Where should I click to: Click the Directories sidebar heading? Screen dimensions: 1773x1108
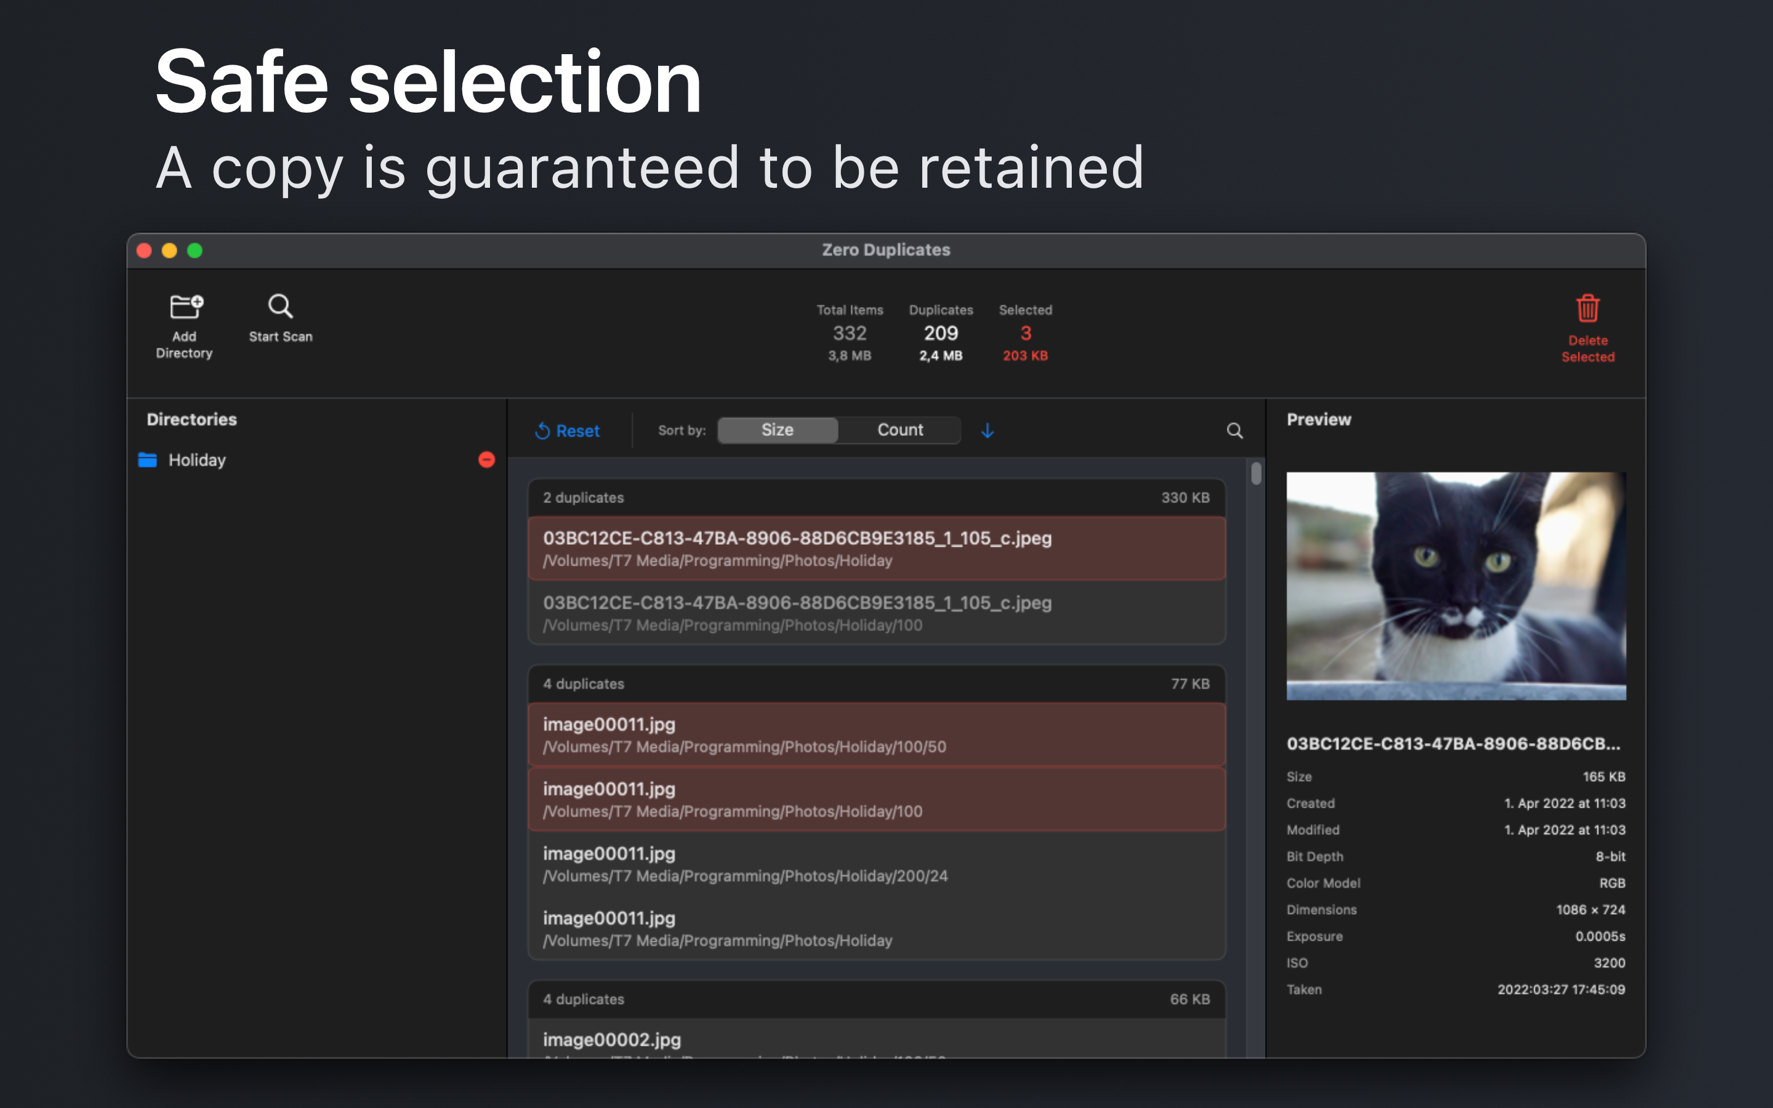pos(192,419)
